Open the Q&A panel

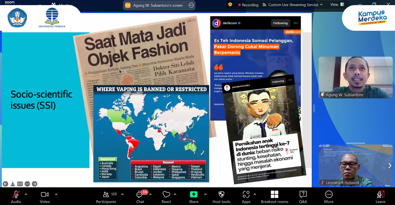pos(303,196)
